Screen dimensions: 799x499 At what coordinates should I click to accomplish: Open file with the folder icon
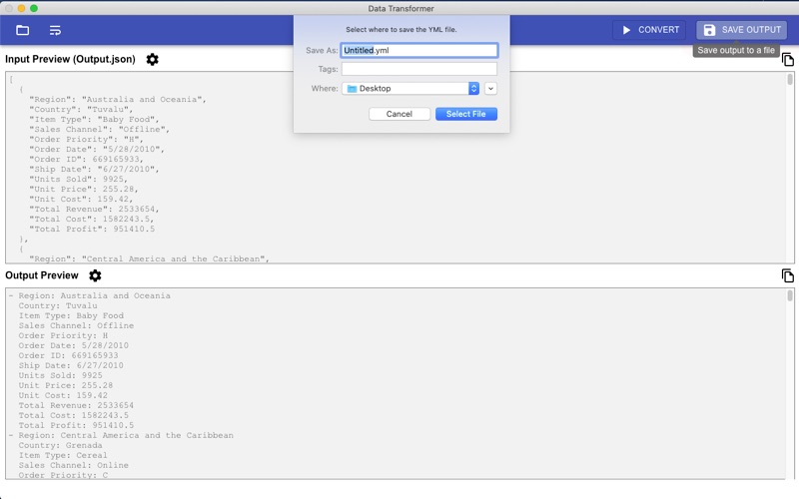[22, 30]
